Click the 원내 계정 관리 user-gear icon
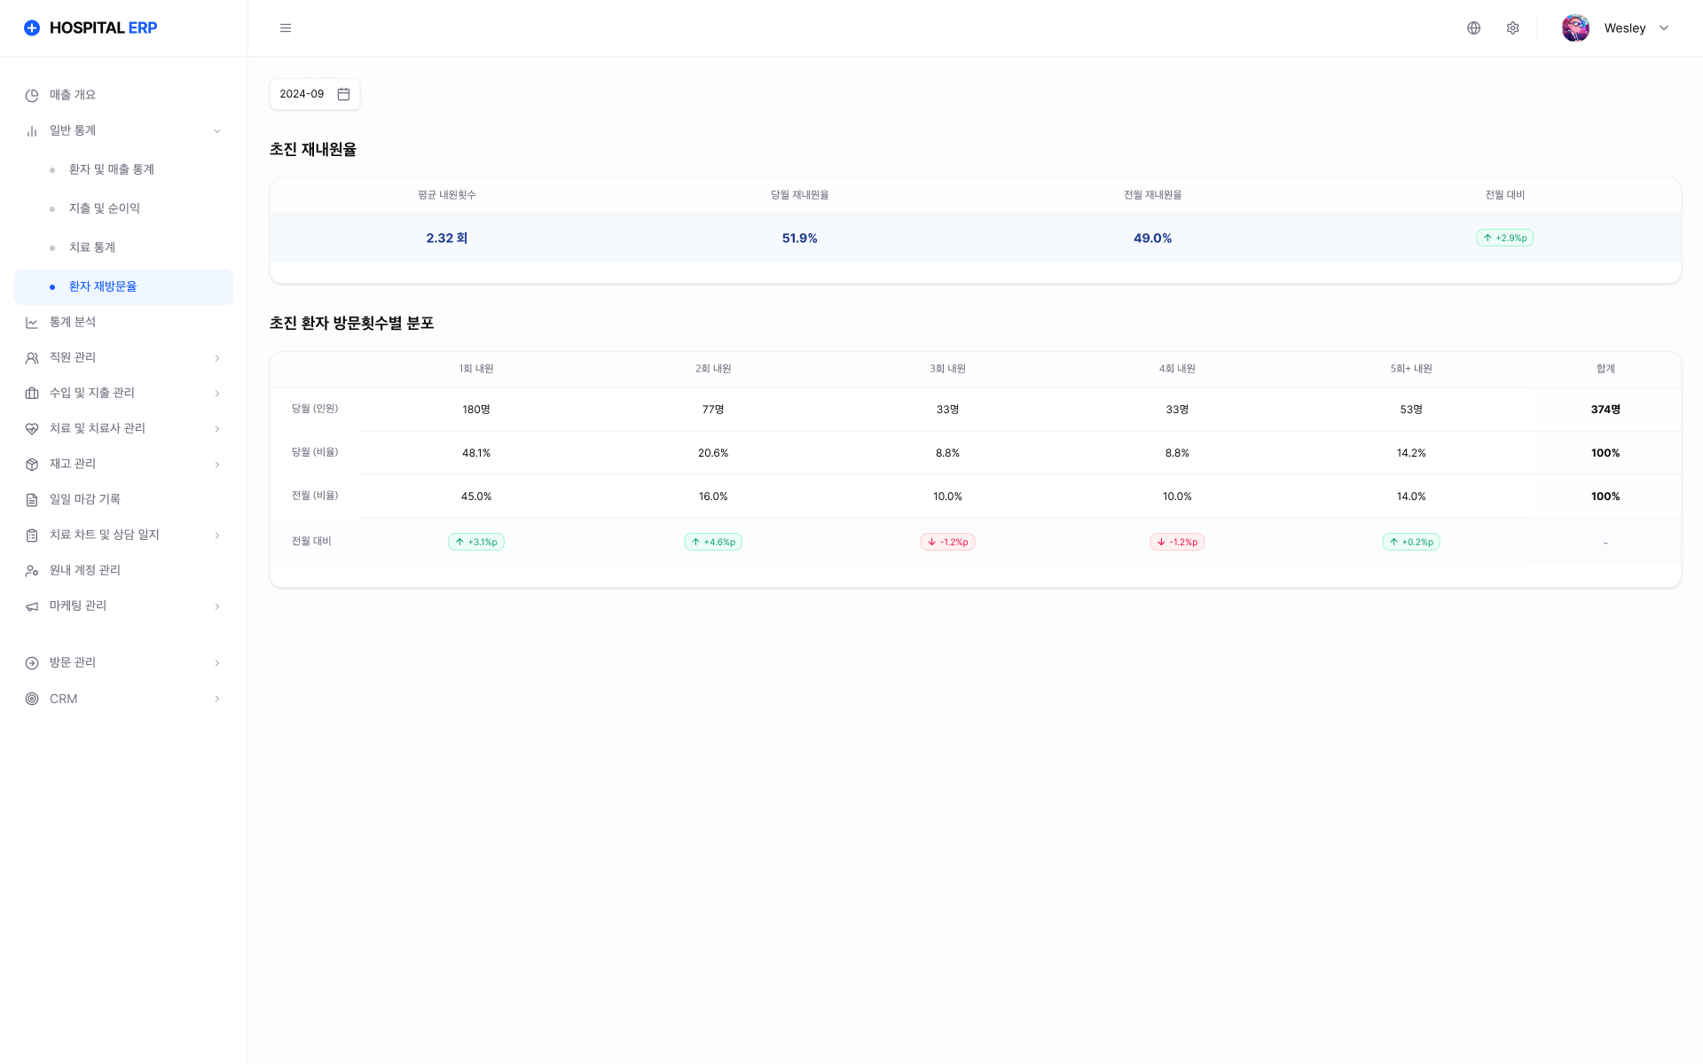 tap(32, 570)
